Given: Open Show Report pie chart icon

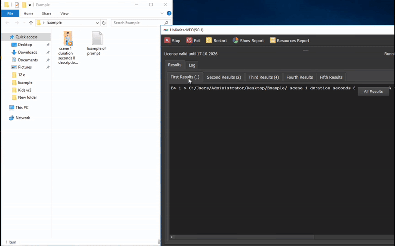Looking at the screenshot, I should [x=236, y=41].
